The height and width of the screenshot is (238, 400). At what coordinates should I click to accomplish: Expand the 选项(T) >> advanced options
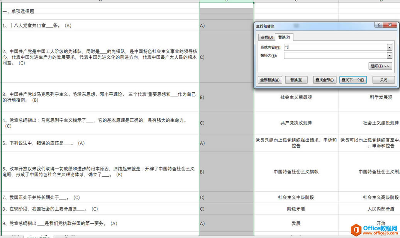click(x=380, y=66)
